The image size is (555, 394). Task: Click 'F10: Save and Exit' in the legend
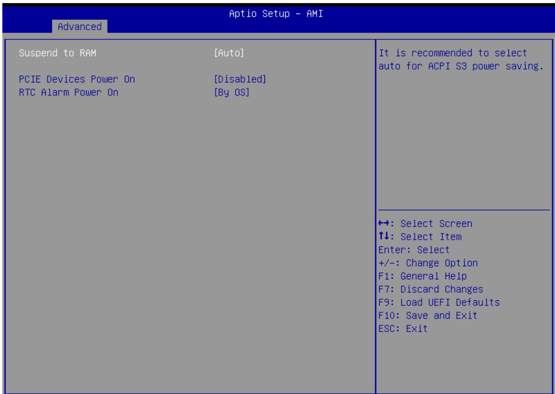tap(428, 316)
